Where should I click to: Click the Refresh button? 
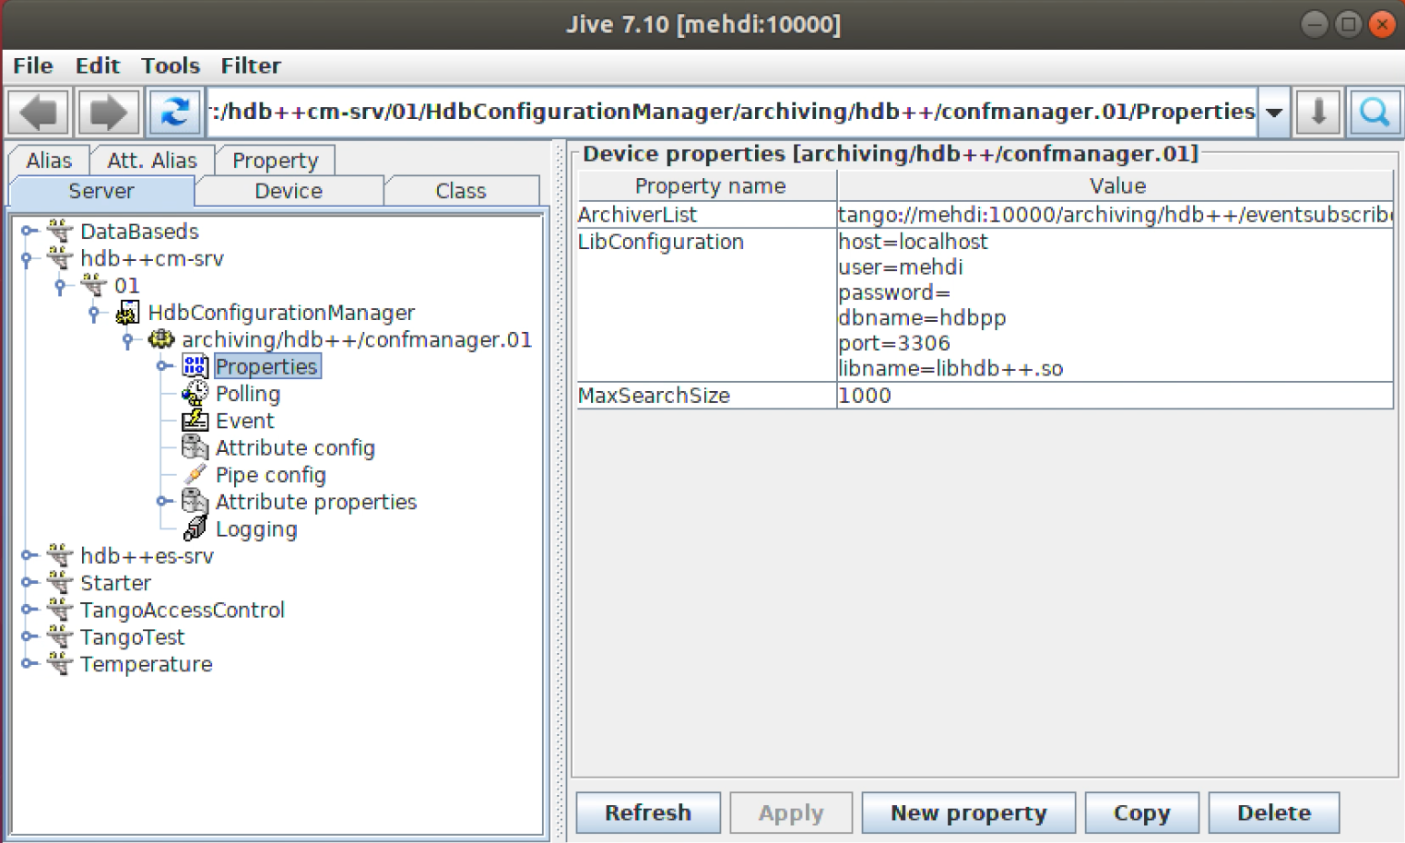(x=648, y=813)
